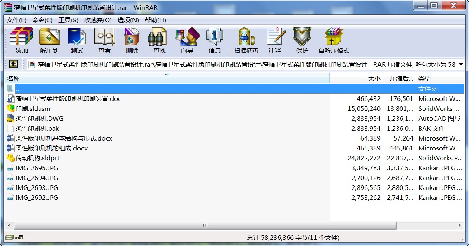The image size is (469, 246).
Task: Click the Find (查找) binoculars icon
Action: (x=157, y=37)
